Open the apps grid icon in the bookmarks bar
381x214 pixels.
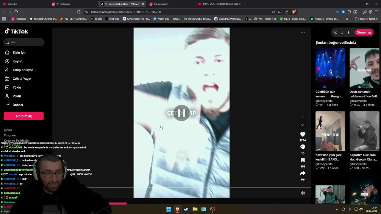[x=4, y=19]
